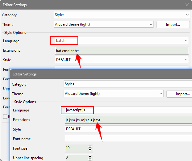The height and width of the screenshot is (161, 192).
Task: Click the front Editor Settings title bar
Action: [x=101, y=74]
